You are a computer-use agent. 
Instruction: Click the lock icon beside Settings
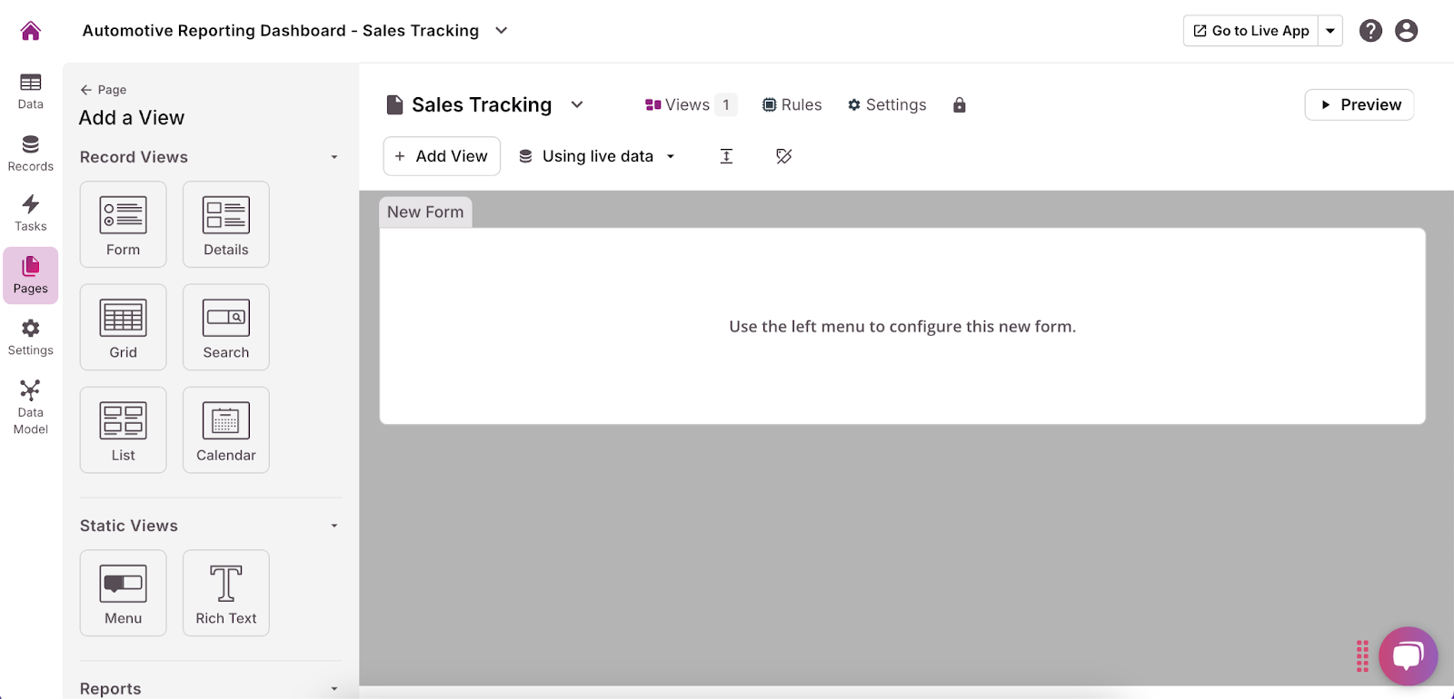(959, 105)
